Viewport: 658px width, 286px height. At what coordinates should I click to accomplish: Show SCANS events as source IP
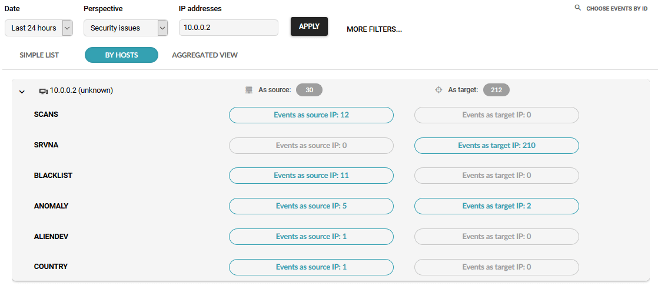coord(311,115)
